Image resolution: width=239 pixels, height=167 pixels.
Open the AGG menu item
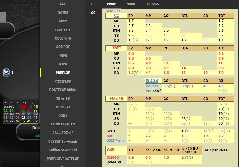click(x=63, y=4)
